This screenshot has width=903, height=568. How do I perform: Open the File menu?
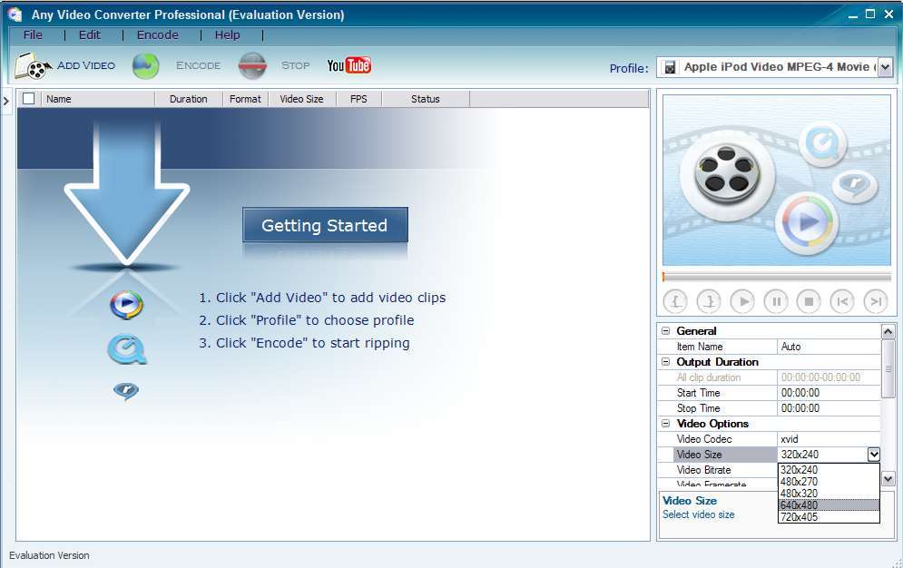(x=33, y=34)
